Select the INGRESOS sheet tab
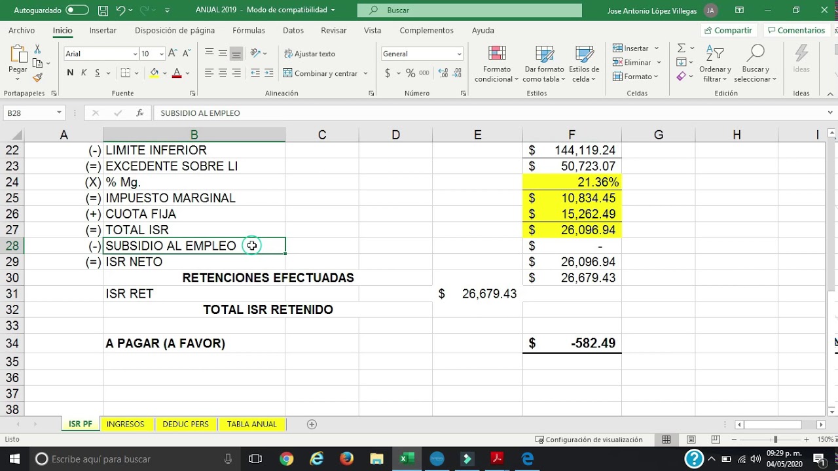 [125, 424]
